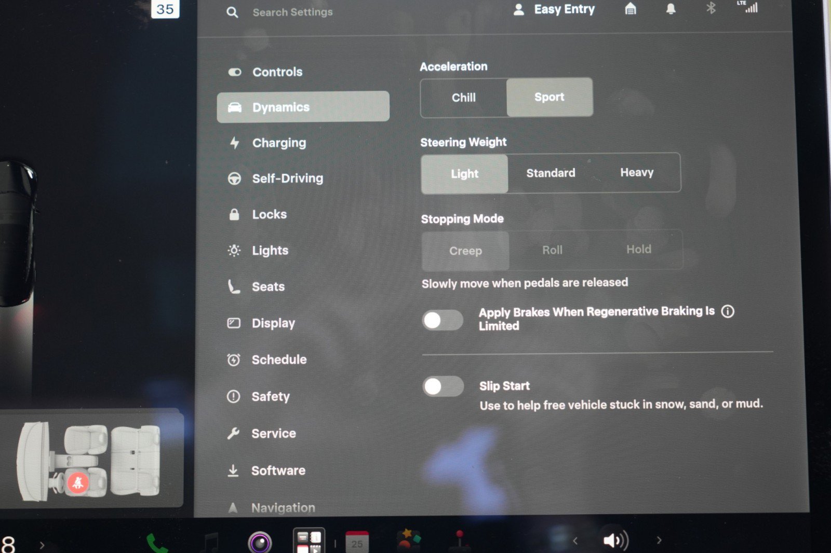Set Steering Weight to Standard

551,173
